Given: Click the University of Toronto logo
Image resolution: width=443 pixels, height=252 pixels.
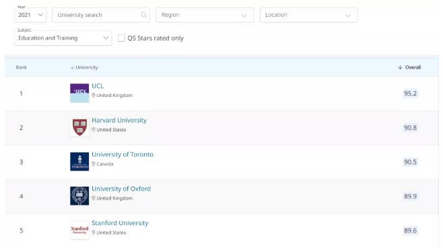Looking at the screenshot, I should [79, 162].
